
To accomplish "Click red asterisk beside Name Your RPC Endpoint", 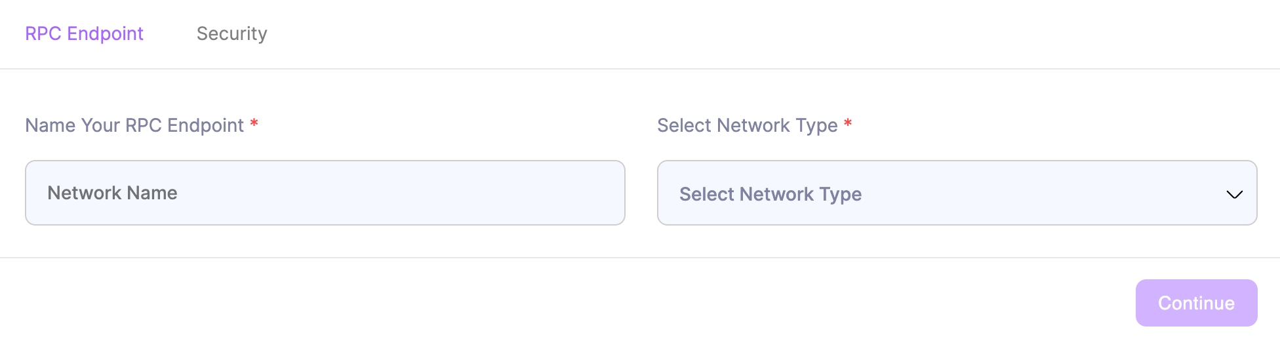I will [254, 123].
